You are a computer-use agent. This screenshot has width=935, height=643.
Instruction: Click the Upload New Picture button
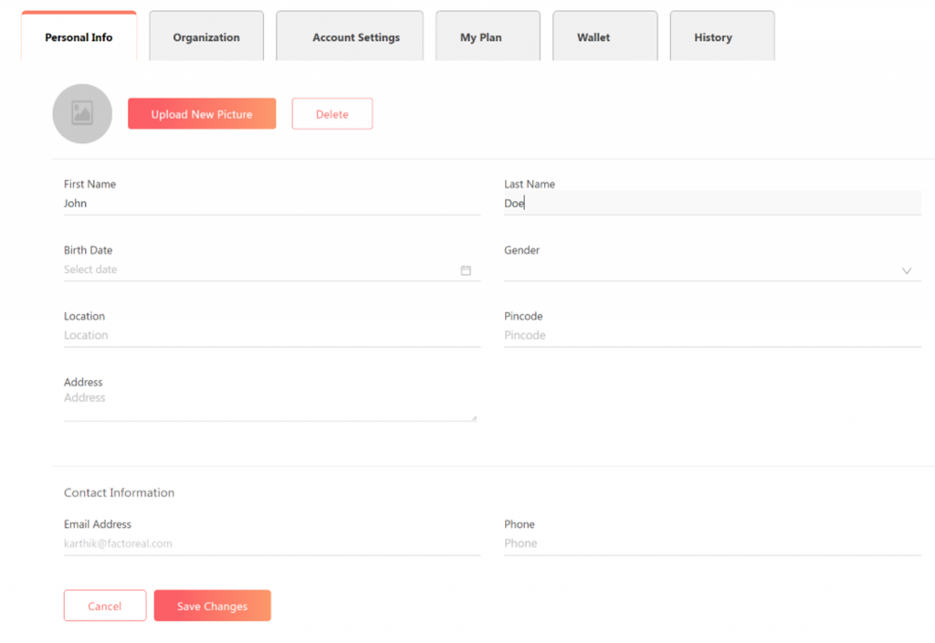click(202, 114)
